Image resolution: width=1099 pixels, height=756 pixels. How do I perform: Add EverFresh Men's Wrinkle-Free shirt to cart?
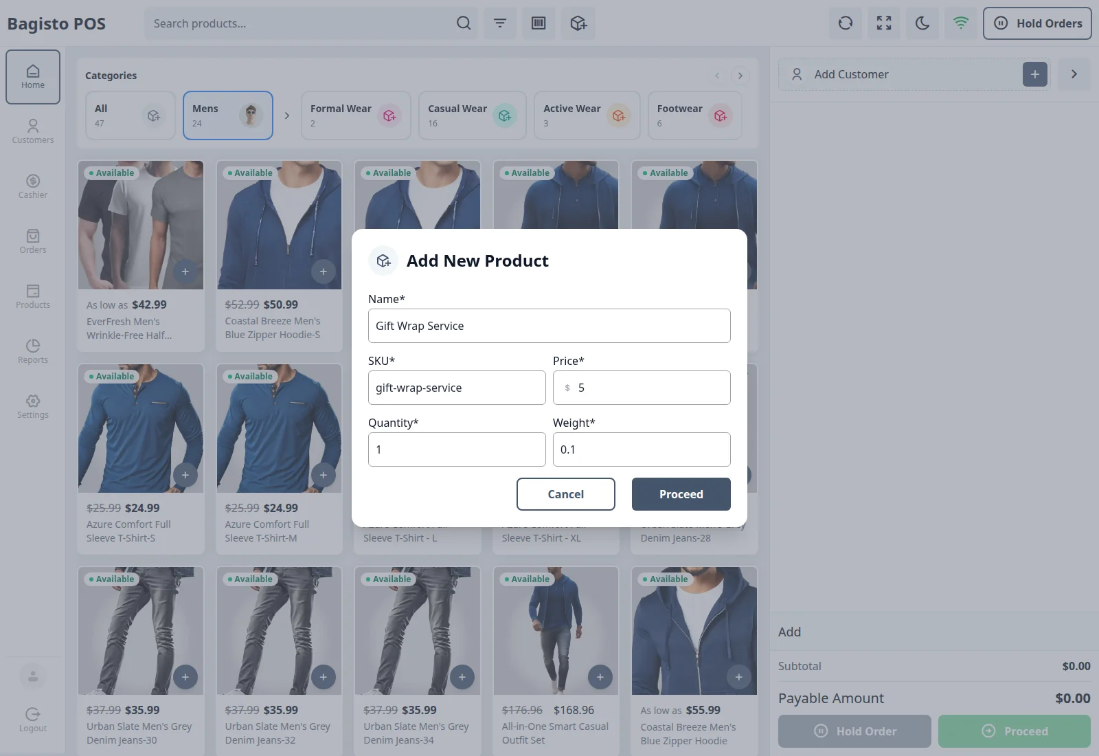pos(185,271)
